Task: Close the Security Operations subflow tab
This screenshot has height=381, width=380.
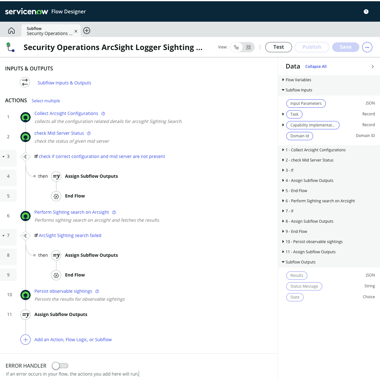Action: coord(76,31)
